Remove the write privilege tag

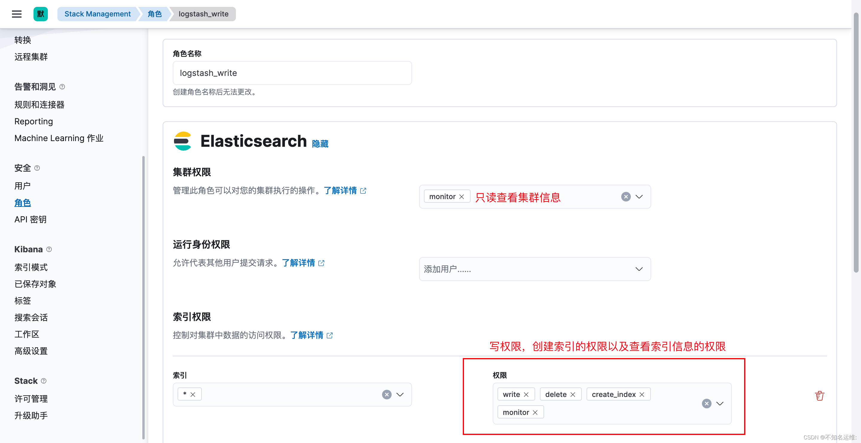click(x=526, y=395)
